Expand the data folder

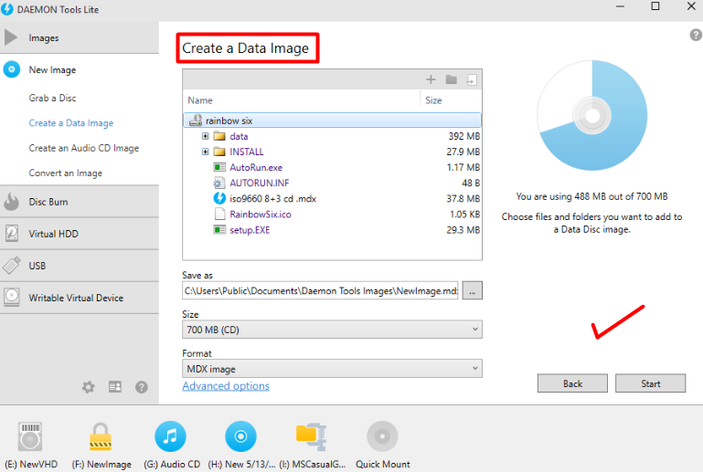206,136
